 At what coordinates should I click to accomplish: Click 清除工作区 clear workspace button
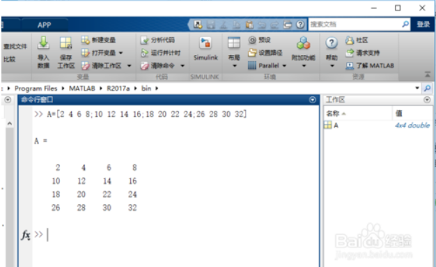click(x=102, y=66)
